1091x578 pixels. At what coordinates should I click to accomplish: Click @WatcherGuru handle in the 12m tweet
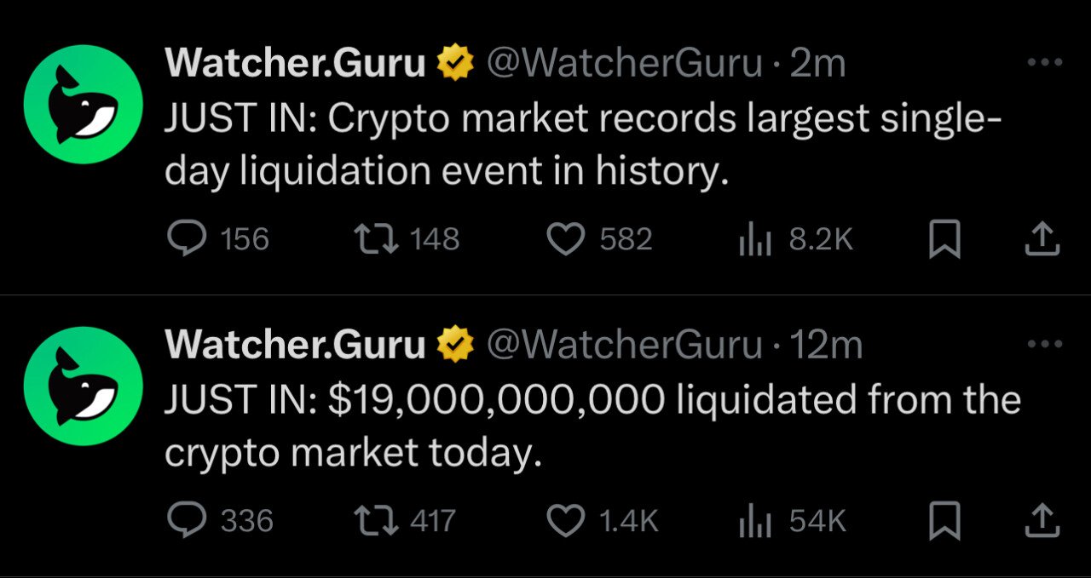[624, 345]
